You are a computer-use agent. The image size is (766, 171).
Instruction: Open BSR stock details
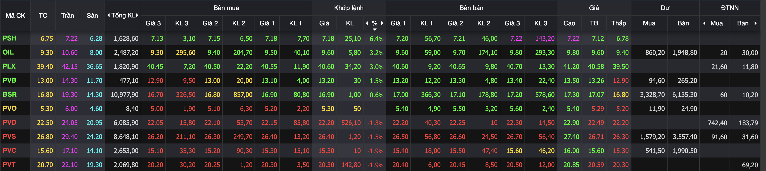10,94
